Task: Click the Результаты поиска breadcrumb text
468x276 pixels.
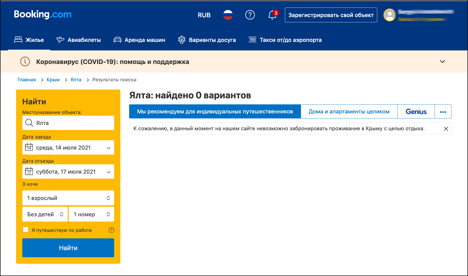Action: coord(114,80)
